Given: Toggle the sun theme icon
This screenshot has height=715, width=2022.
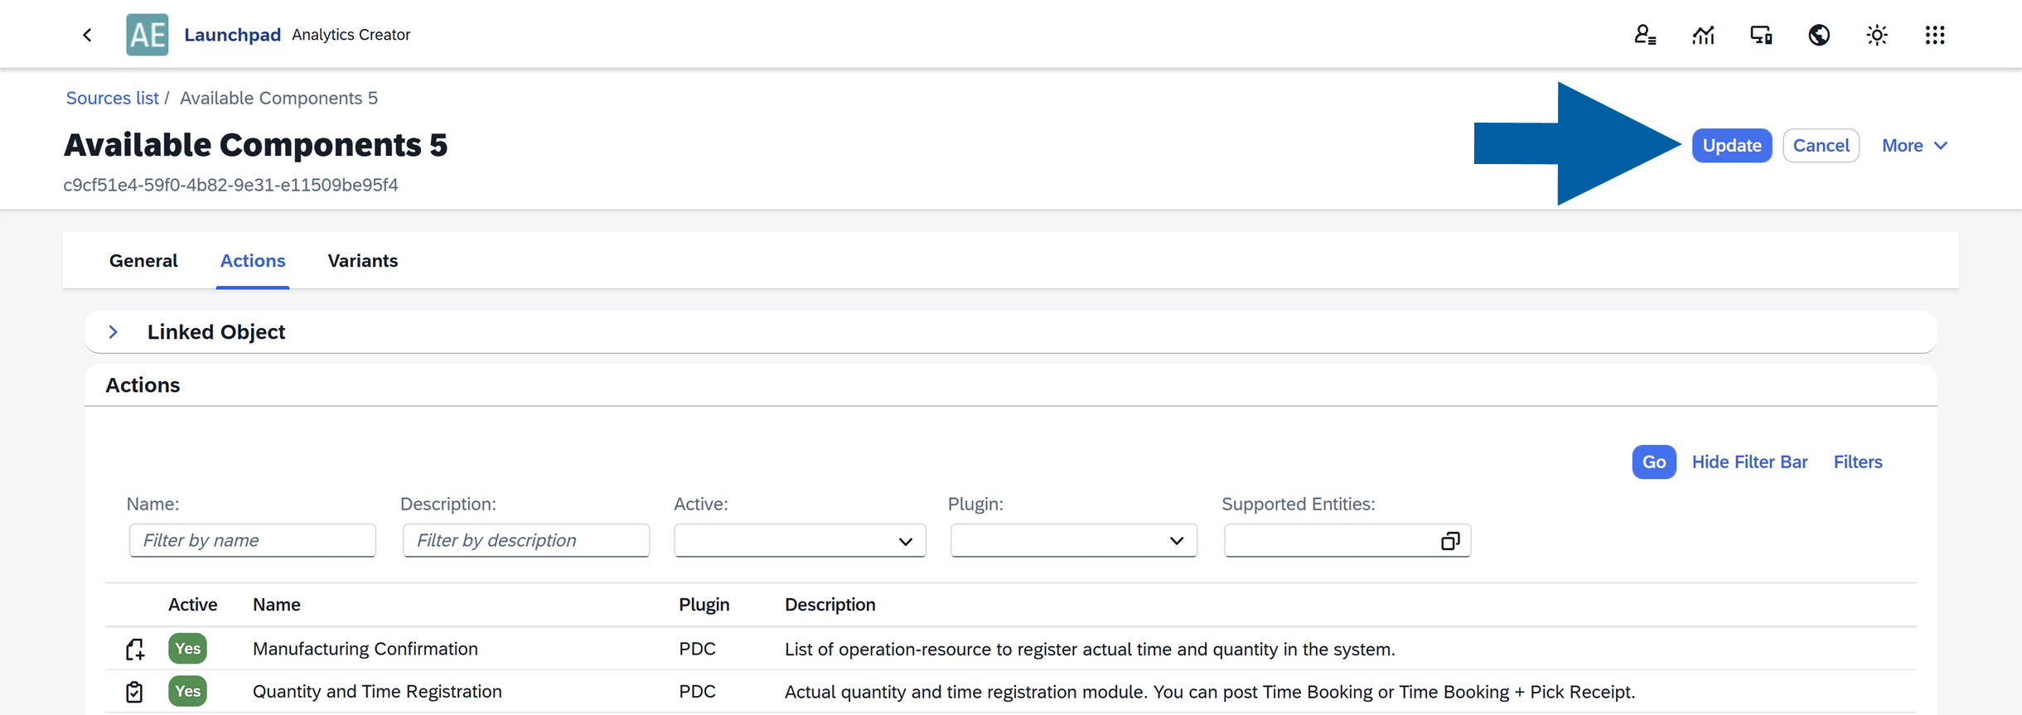Looking at the screenshot, I should (x=1877, y=35).
